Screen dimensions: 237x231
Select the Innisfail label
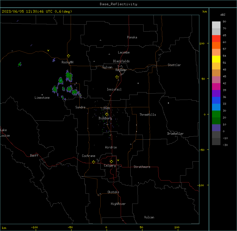114,89
